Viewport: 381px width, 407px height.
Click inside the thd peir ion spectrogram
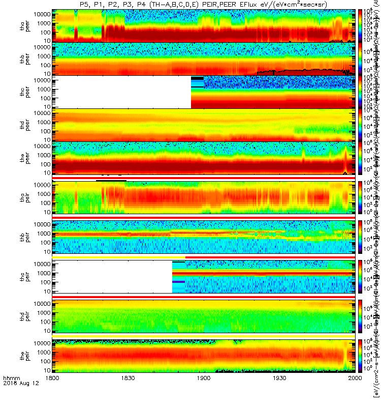click(x=204, y=316)
